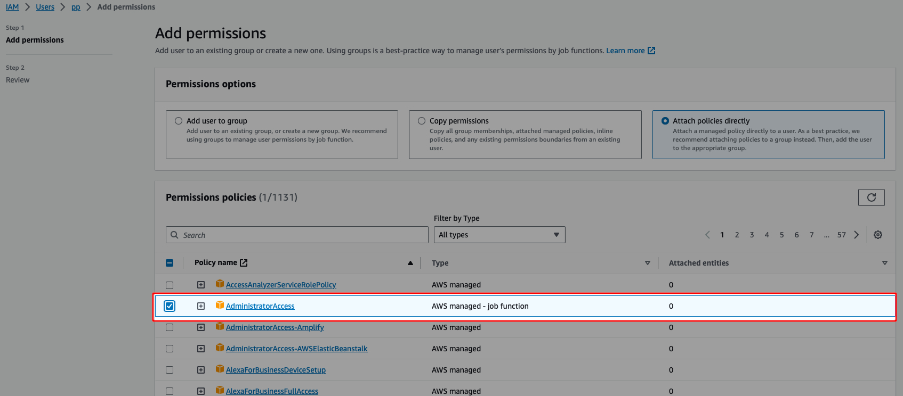Check AccessAnalyzerServiceRolePolicy checkbox
The width and height of the screenshot is (903, 396).
(170, 285)
